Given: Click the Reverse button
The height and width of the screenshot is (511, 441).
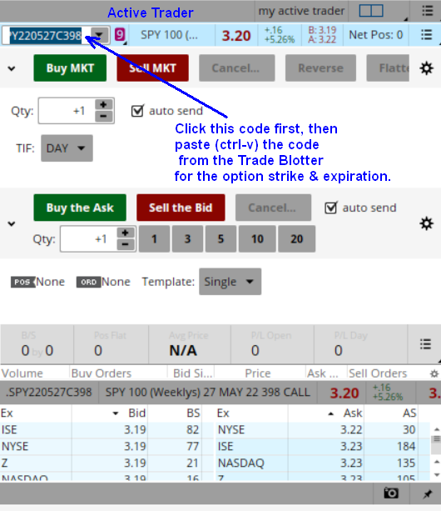Looking at the screenshot, I should pos(320,68).
